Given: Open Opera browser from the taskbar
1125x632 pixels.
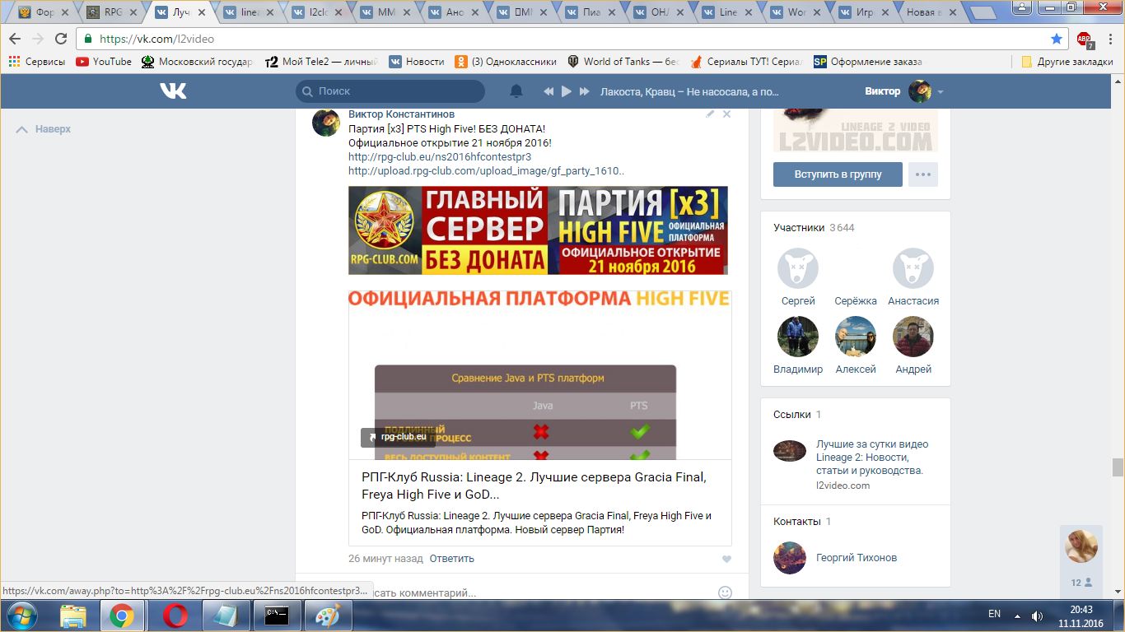Looking at the screenshot, I should [174, 616].
